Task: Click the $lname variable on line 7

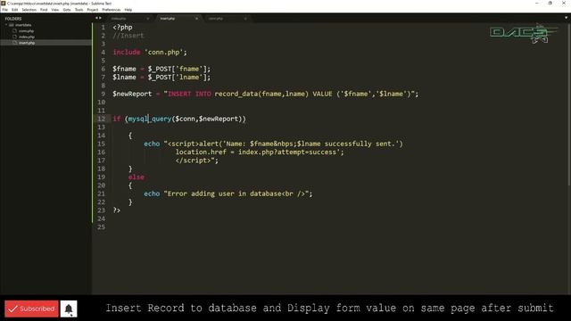Action: 124,78
